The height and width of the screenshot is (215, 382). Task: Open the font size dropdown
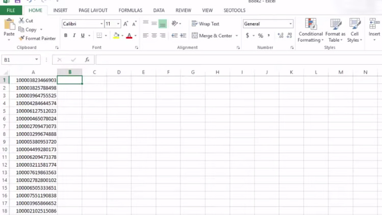118,23
